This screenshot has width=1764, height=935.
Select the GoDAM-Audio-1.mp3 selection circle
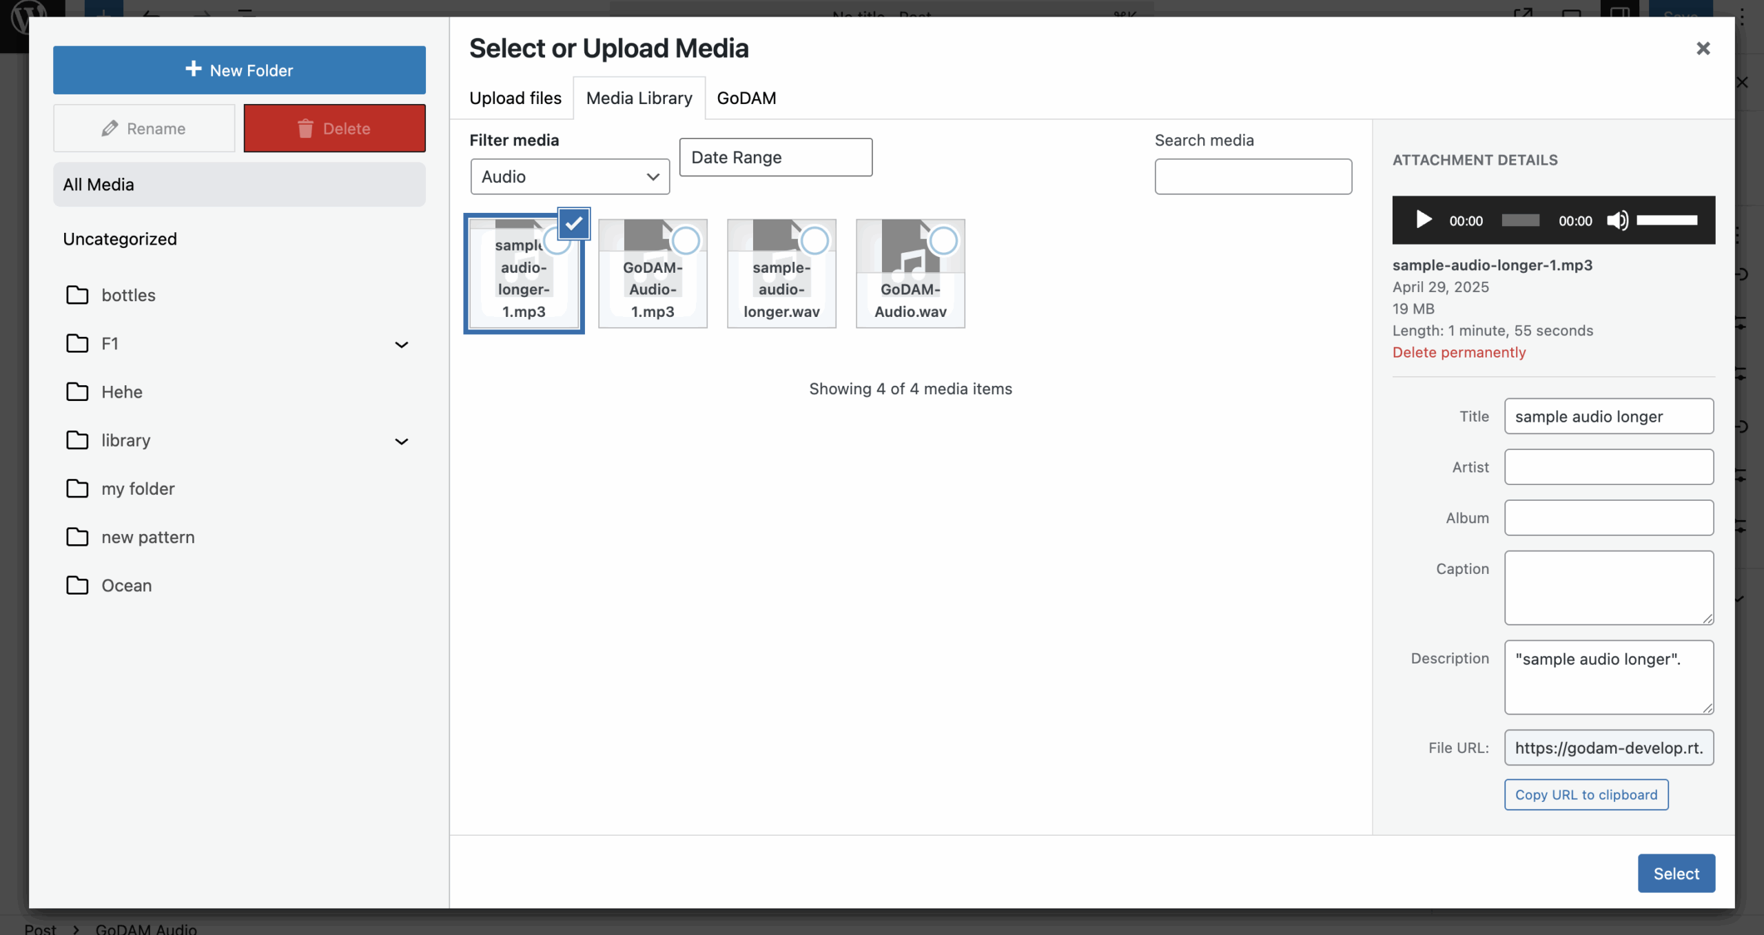click(x=686, y=240)
